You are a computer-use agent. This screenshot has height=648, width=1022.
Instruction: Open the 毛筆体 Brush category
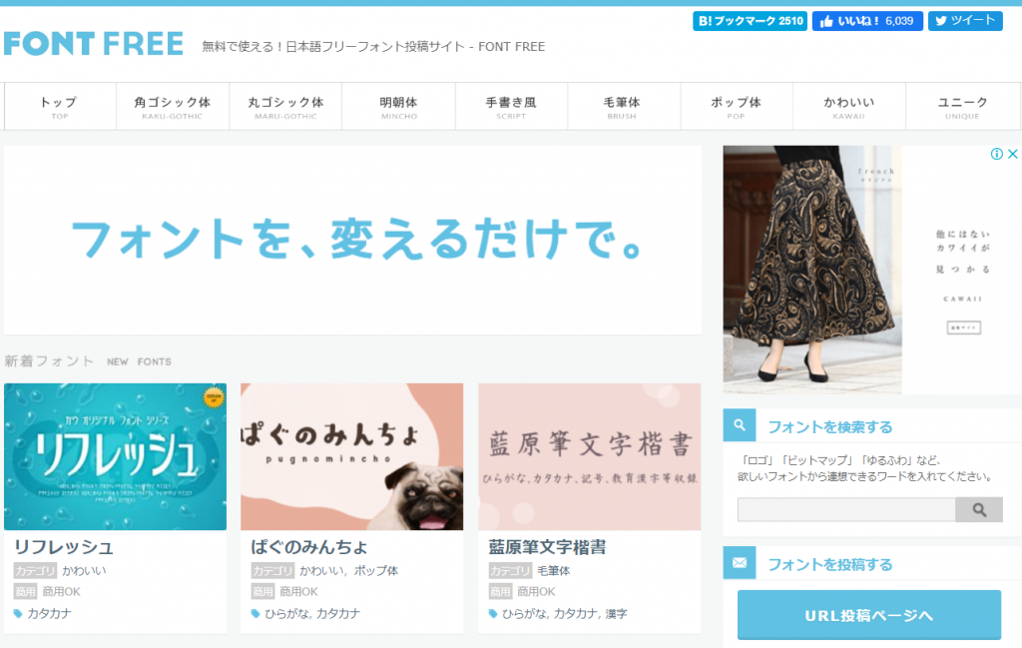(x=622, y=107)
